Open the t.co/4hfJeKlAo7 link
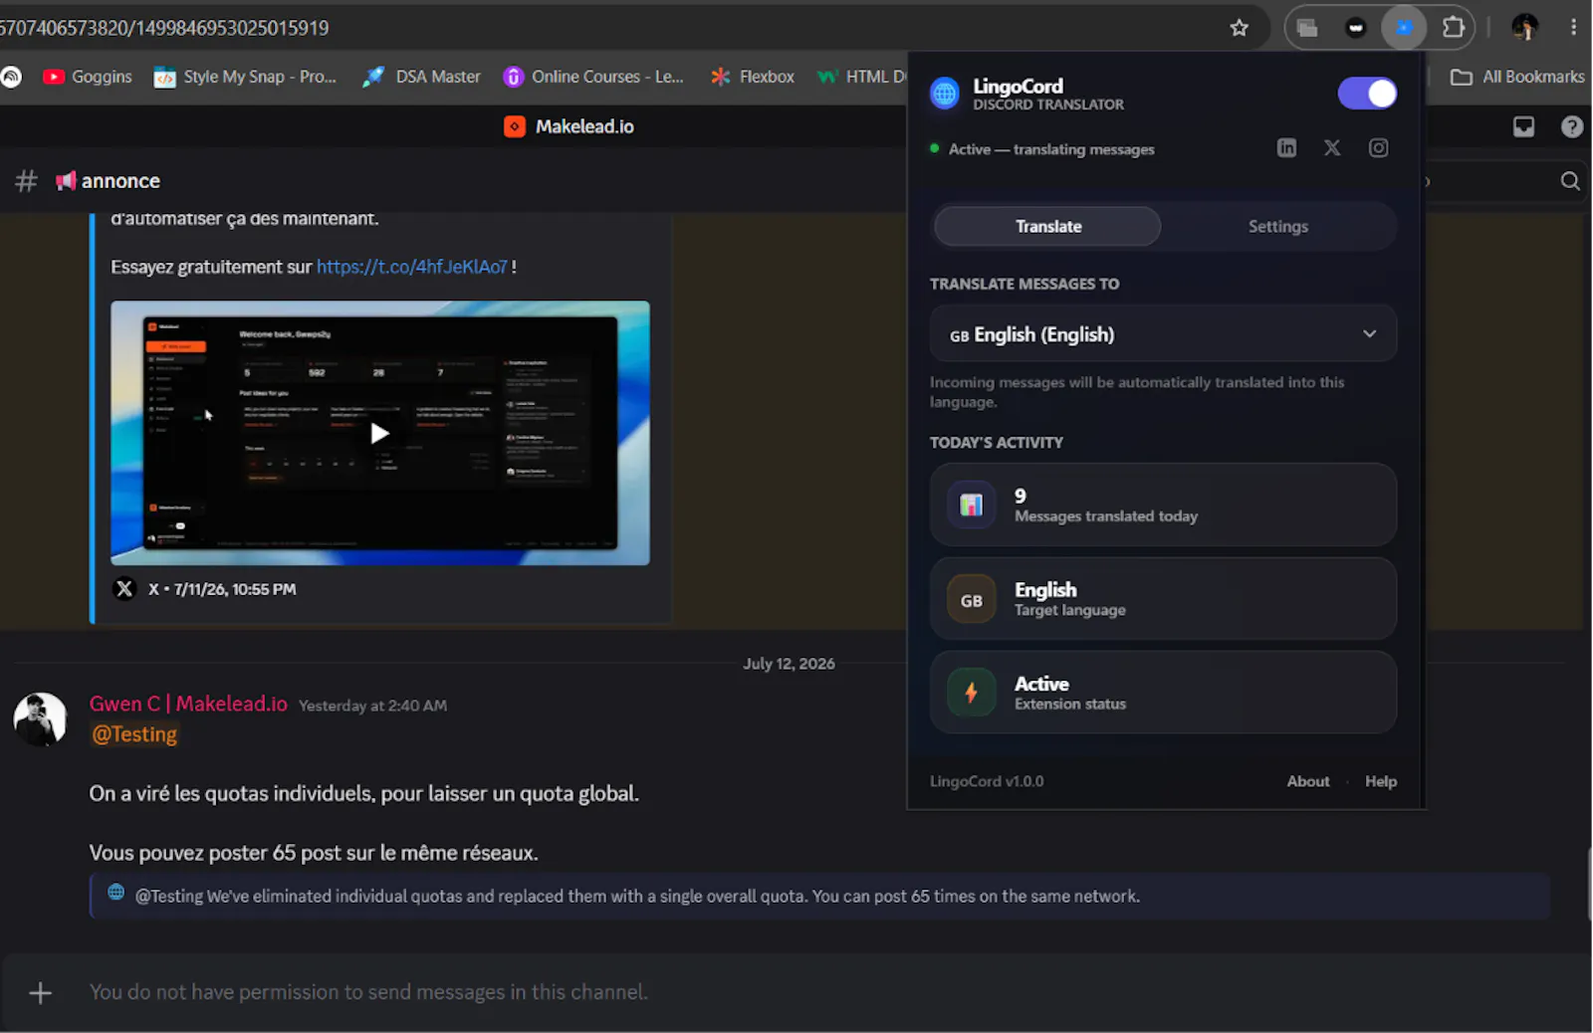The width and height of the screenshot is (1593, 1033). point(412,267)
